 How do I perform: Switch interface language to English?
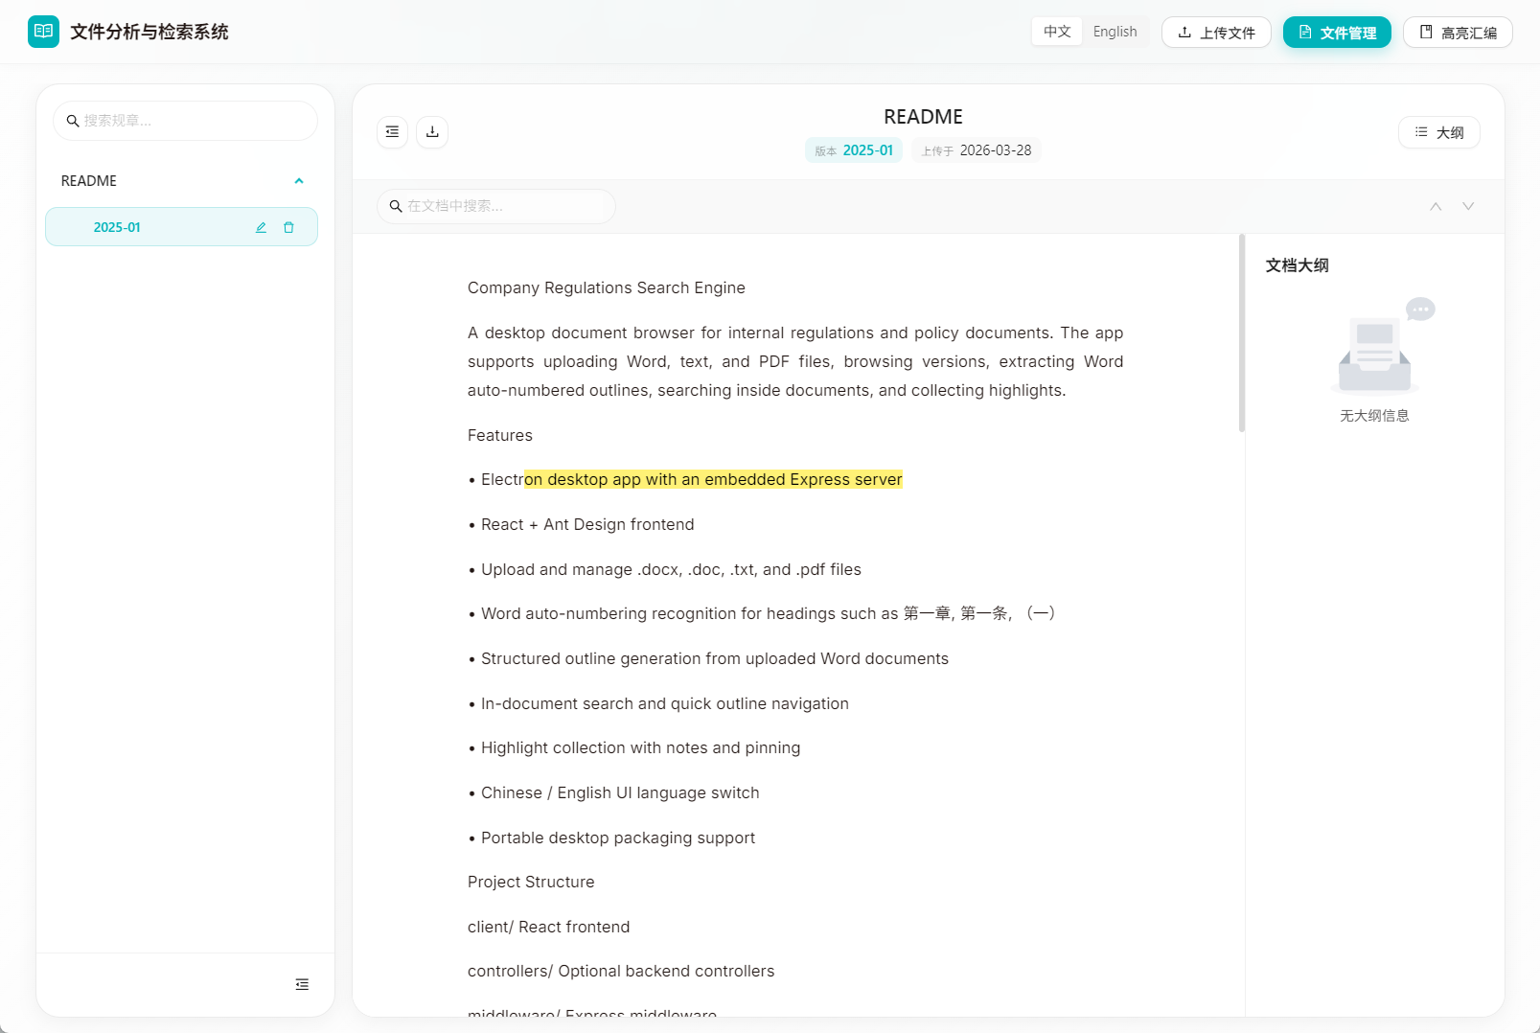point(1115,32)
